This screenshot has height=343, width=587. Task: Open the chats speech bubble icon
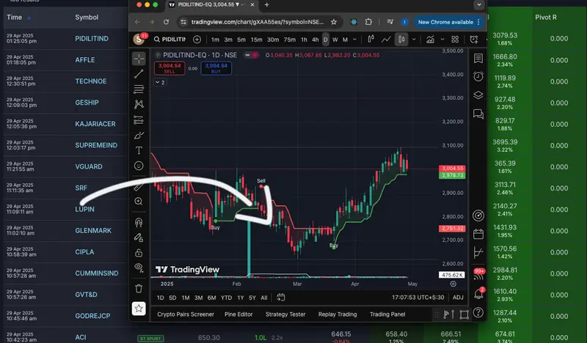pyautogui.click(x=478, y=114)
